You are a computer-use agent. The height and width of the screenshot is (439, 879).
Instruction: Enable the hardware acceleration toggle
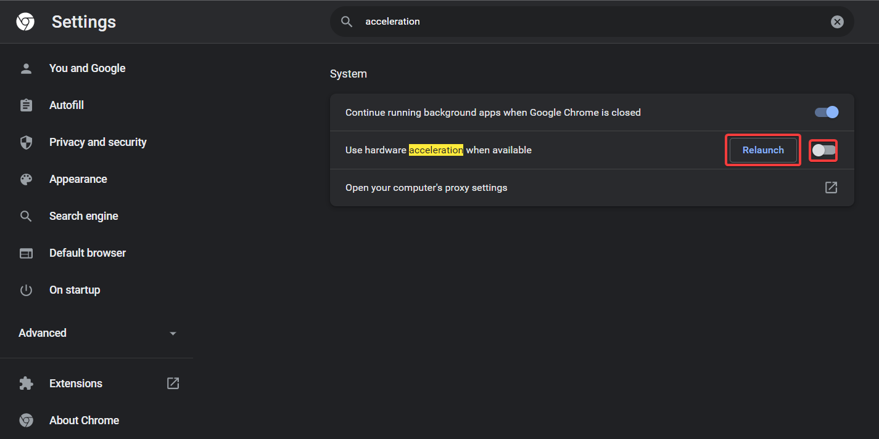coord(823,150)
